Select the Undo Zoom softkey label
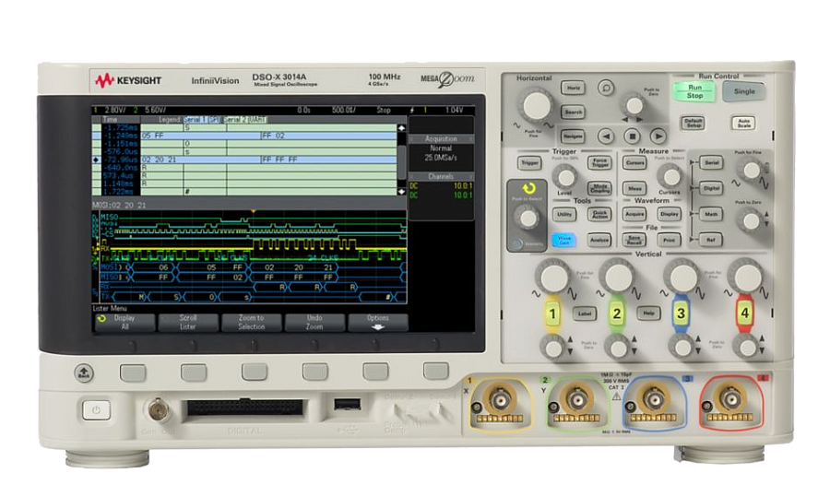 click(x=314, y=323)
